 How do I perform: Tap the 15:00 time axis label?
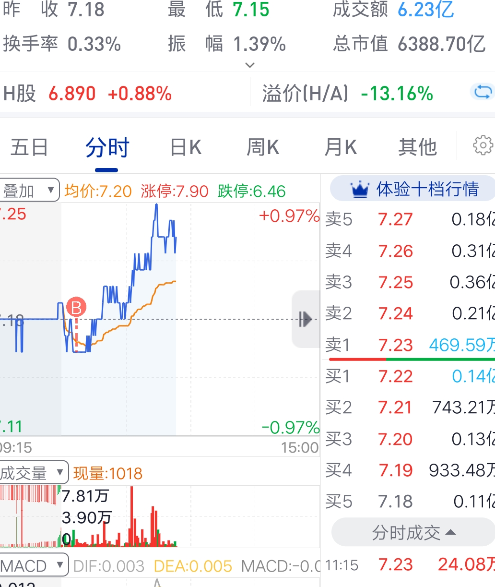(x=300, y=448)
